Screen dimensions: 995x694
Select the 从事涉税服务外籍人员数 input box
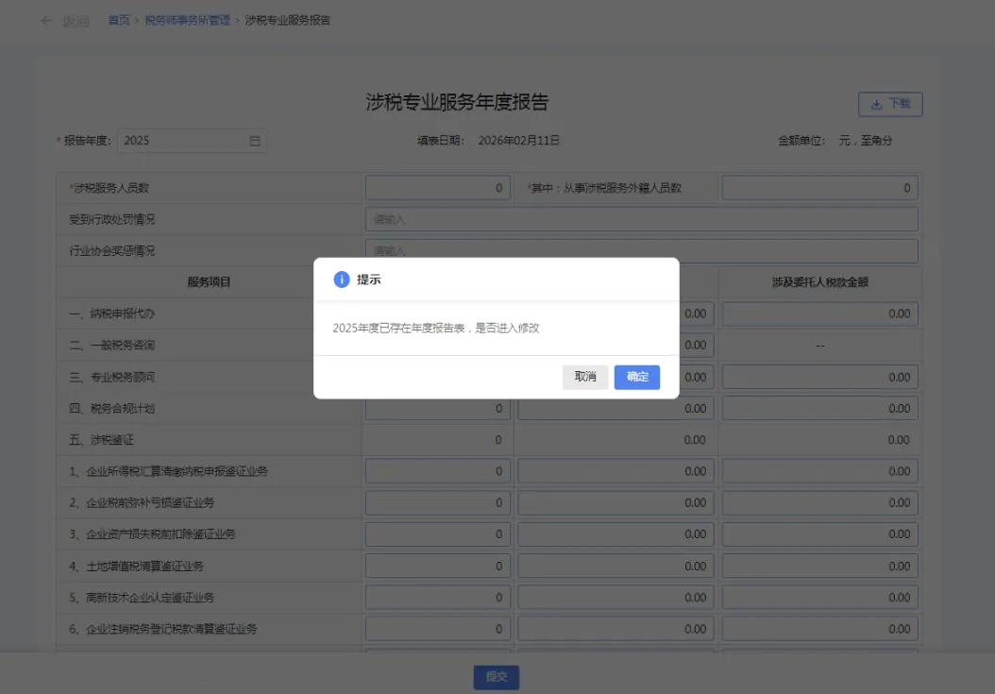pyautogui.click(x=819, y=188)
